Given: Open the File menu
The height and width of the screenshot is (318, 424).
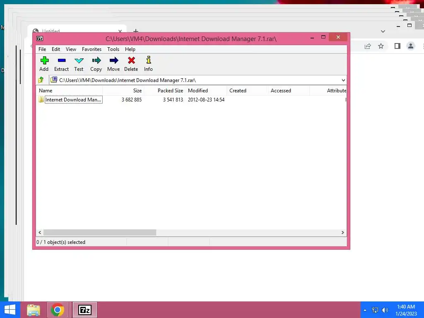Looking at the screenshot, I should (42, 49).
